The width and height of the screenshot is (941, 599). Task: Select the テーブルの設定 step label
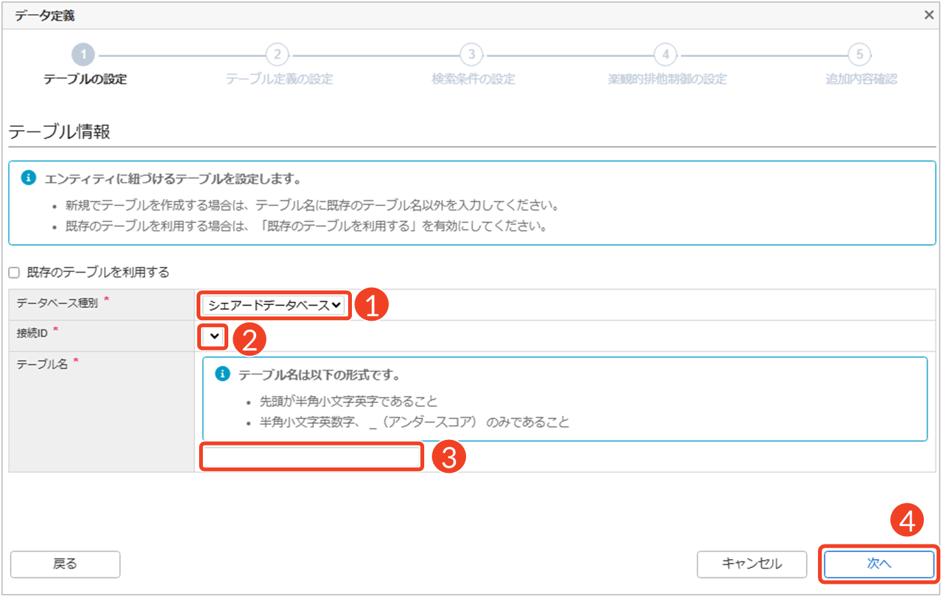click(85, 79)
